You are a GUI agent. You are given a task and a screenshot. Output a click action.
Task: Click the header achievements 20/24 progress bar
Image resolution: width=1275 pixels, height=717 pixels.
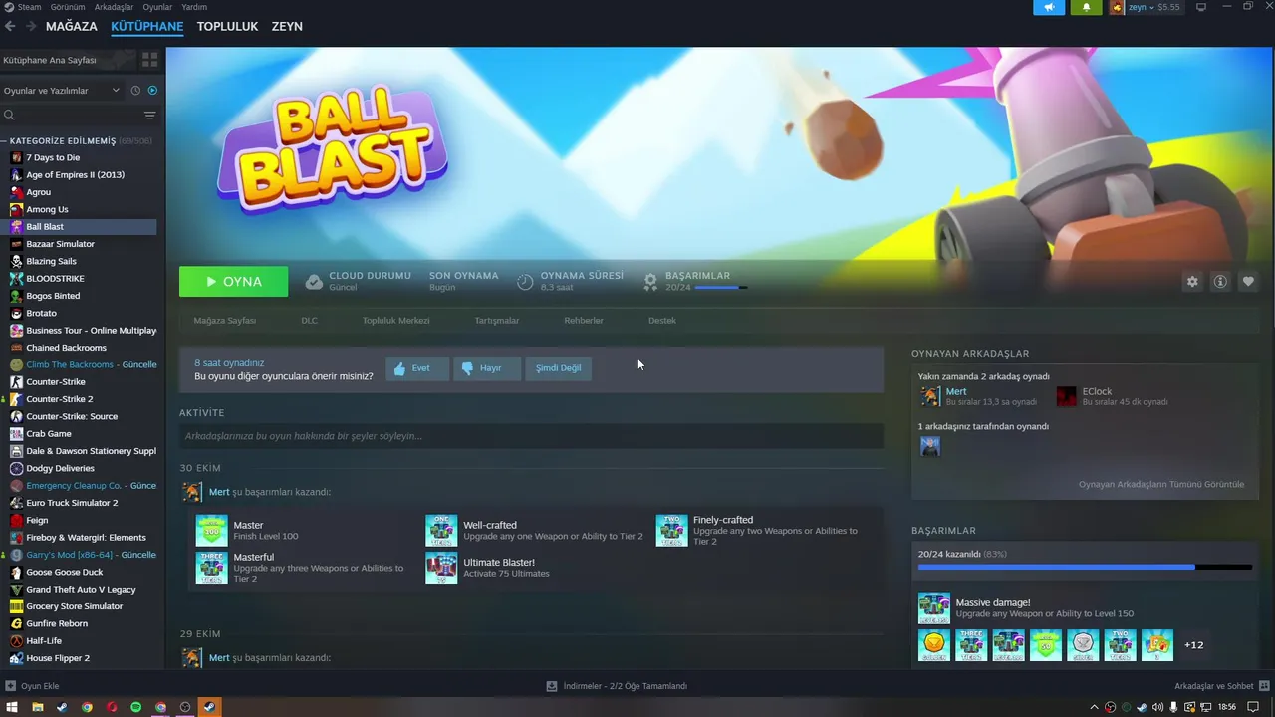[721, 288]
